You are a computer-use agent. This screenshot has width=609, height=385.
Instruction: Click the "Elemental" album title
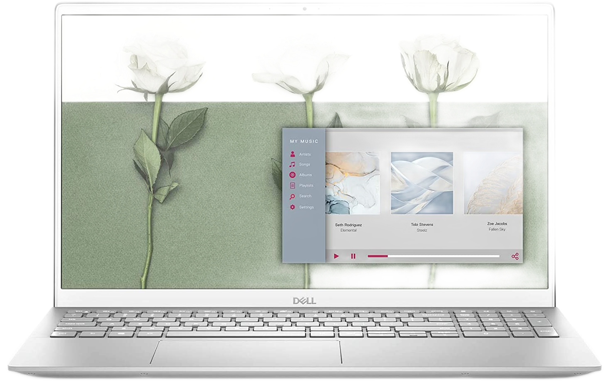(348, 230)
